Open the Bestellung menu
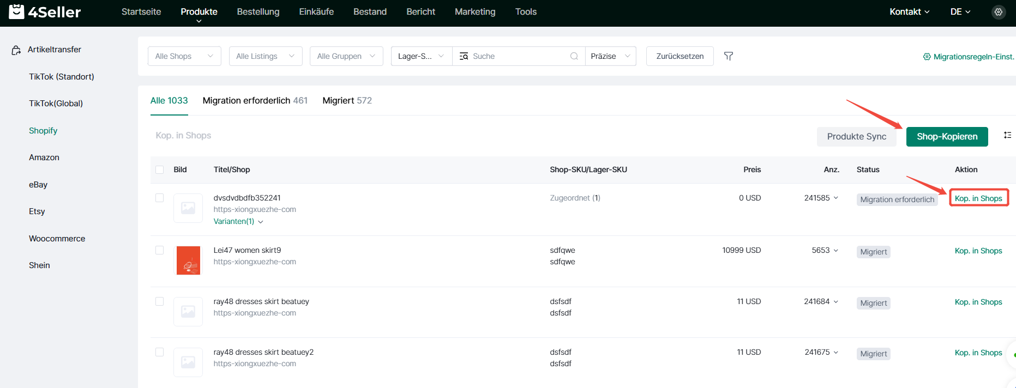The height and width of the screenshot is (388, 1016). (x=258, y=11)
